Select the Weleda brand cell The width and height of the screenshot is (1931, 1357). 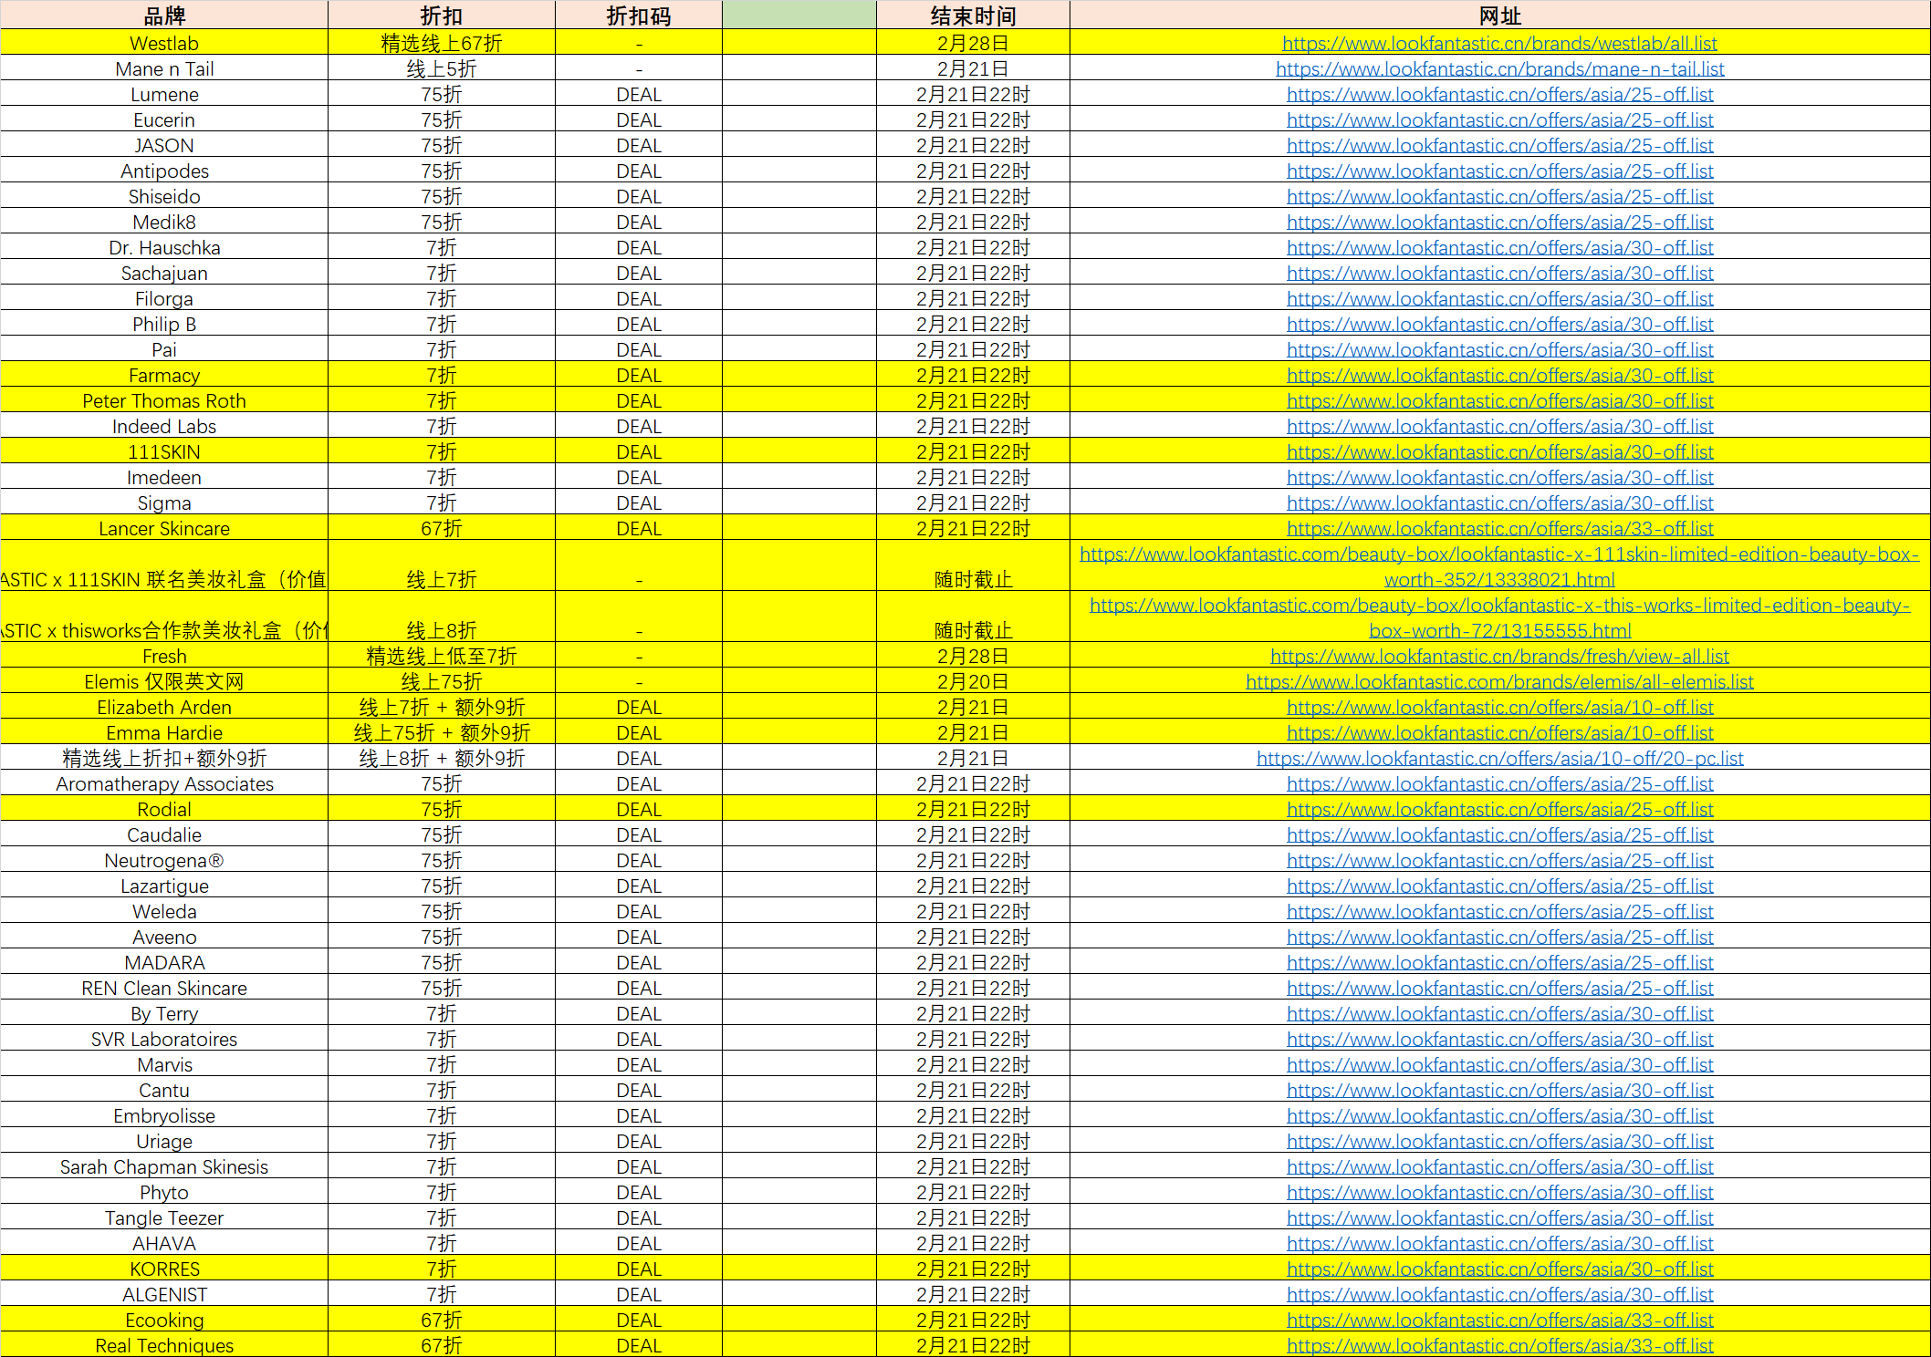(x=164, y=911)
